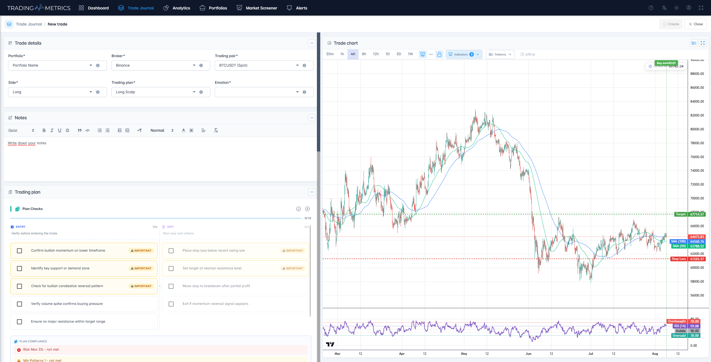
Task: Check Identify key support or demand zone
Action: (x=19, y=269)
